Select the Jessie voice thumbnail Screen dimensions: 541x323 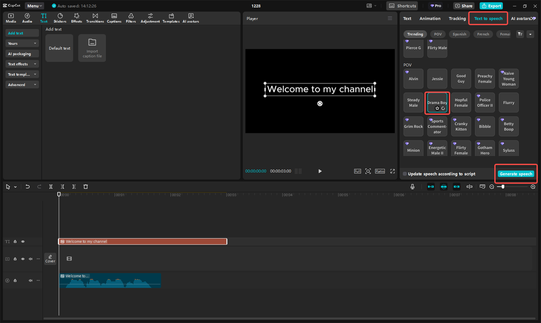437,79
